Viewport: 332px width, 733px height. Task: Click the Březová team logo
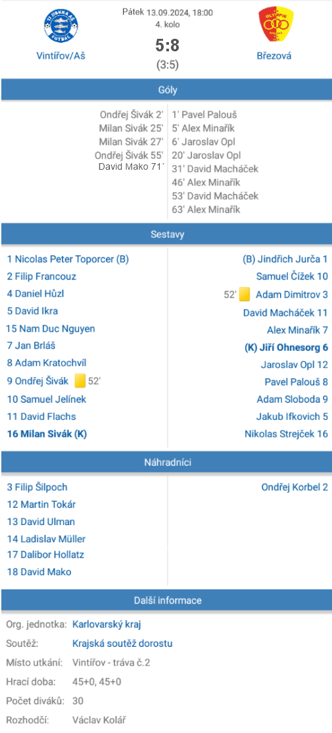[x=276, y=26]
